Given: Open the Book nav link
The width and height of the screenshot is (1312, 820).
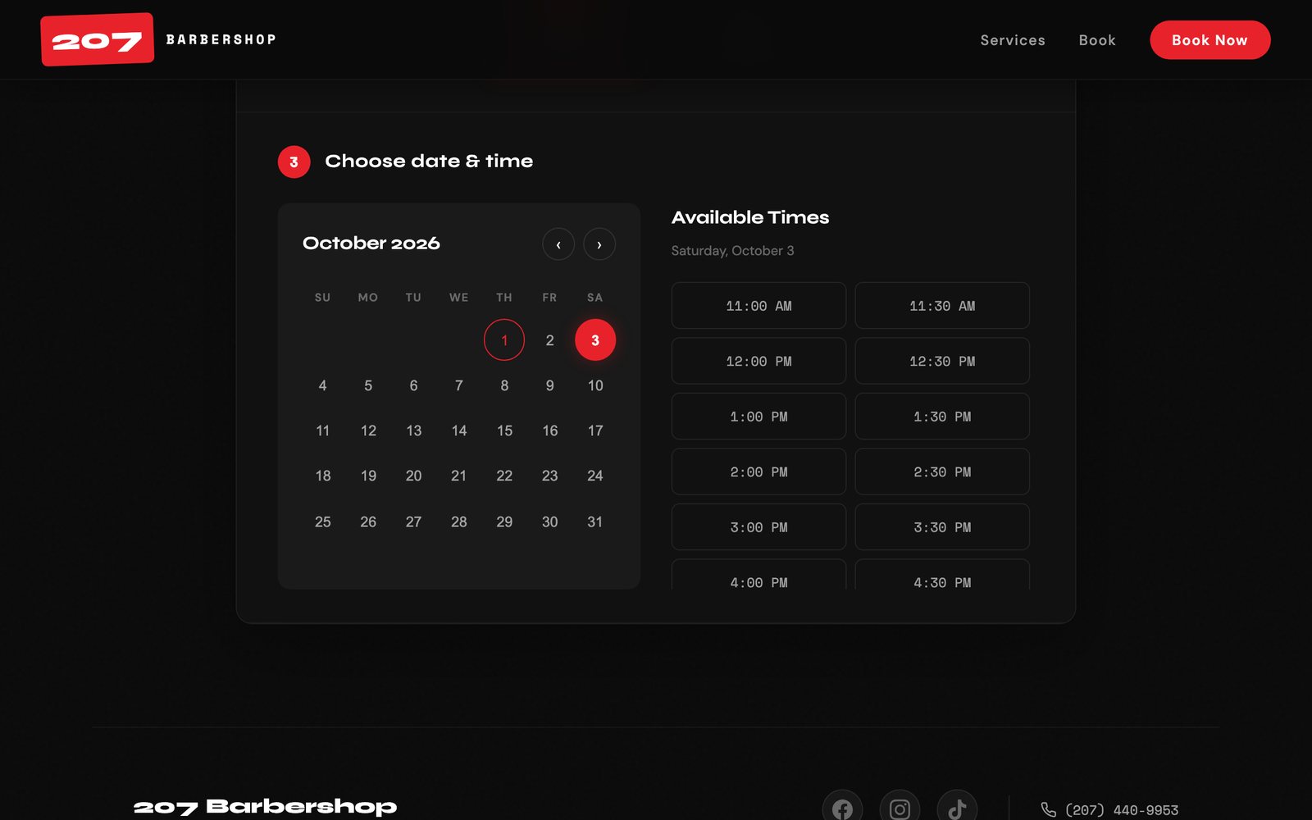Looking at the screenshot, I should tap(1097, 40).
